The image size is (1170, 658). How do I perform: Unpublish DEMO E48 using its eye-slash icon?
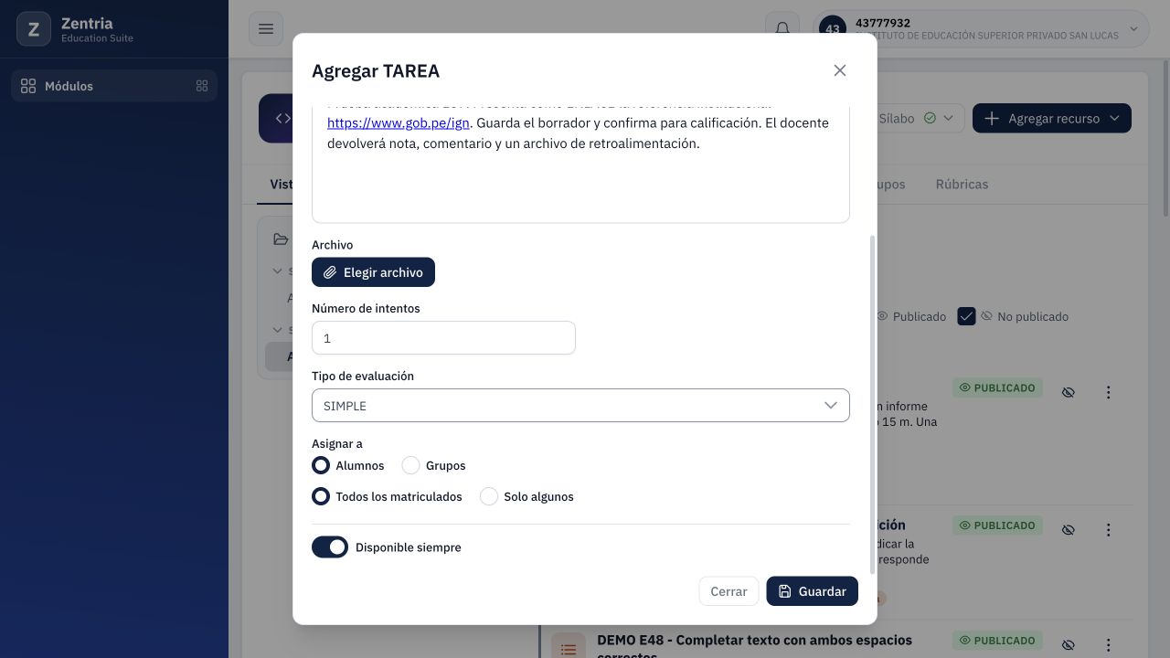click(x=1068, y=645)
